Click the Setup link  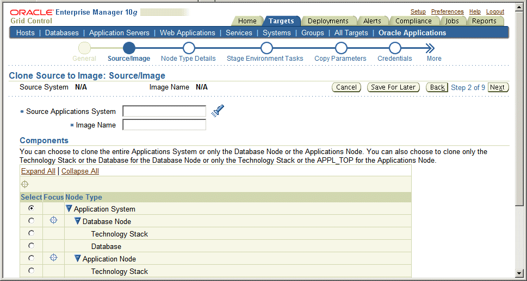coord(418,11)
